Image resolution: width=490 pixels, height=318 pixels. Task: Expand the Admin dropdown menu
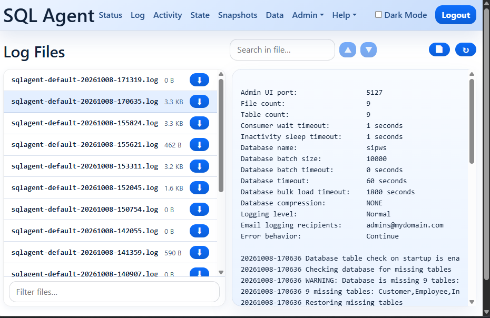[x=308, y=15]
